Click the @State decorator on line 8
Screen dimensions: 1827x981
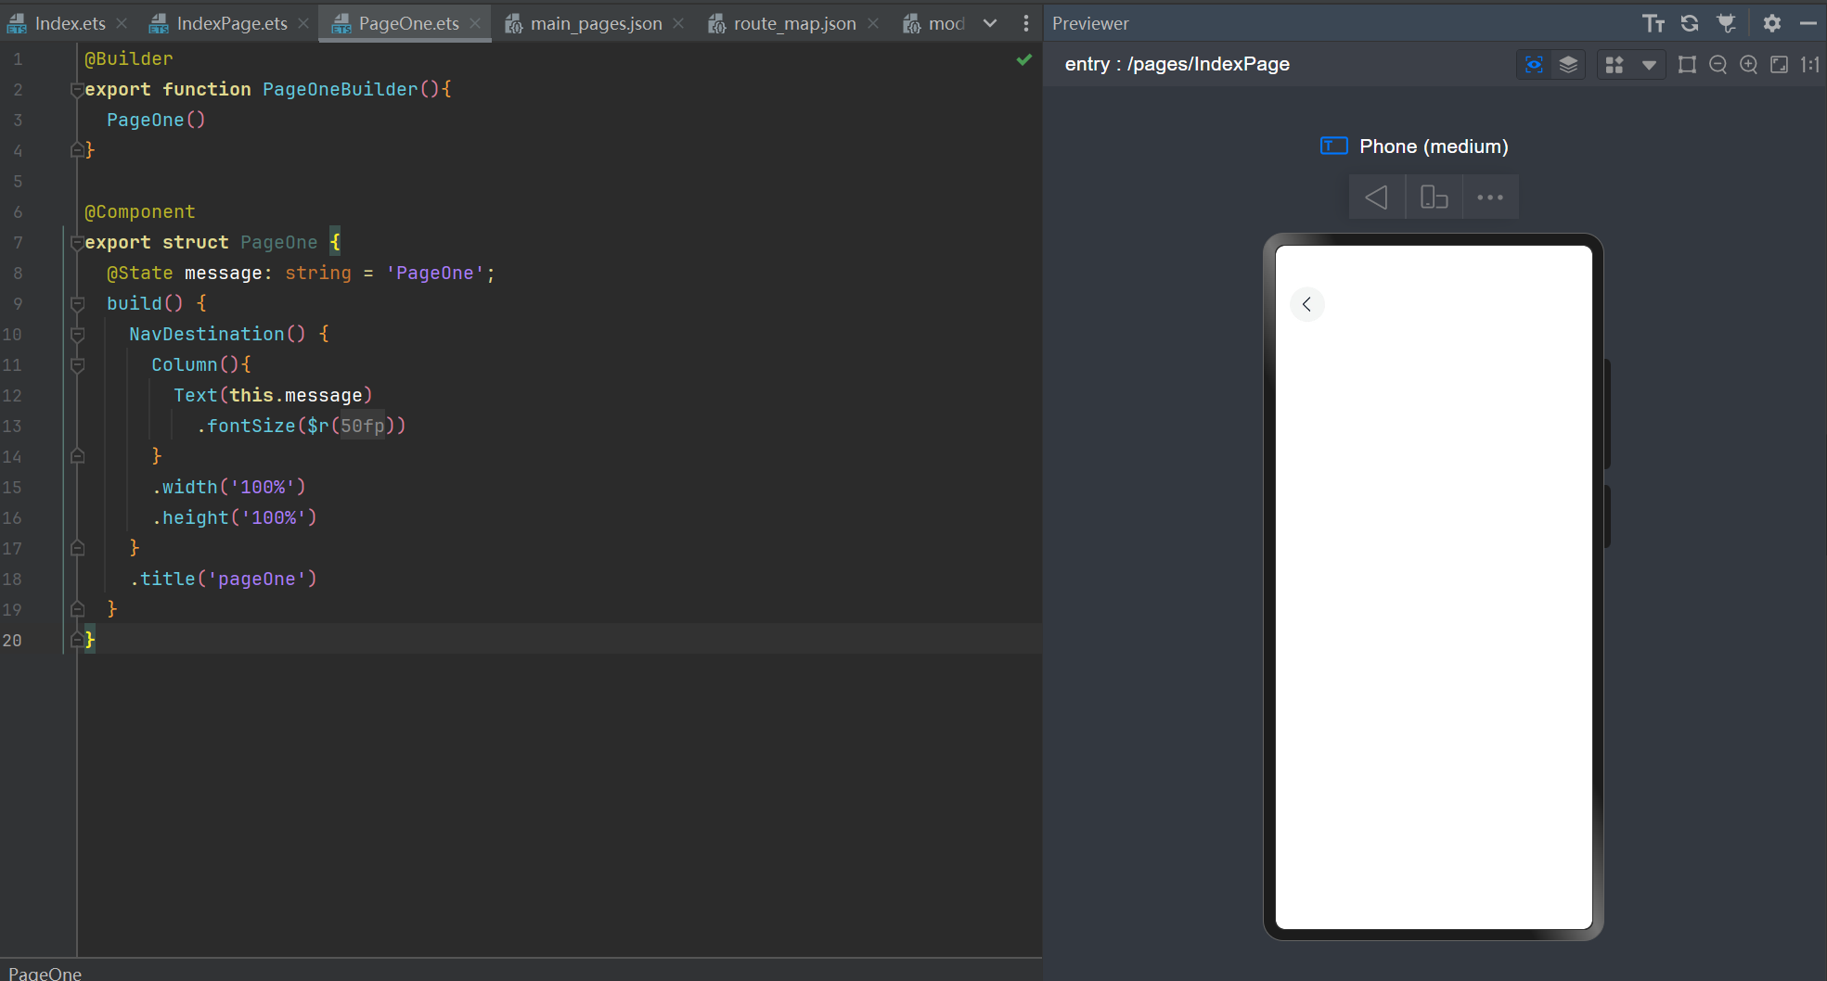click(139, 273)
